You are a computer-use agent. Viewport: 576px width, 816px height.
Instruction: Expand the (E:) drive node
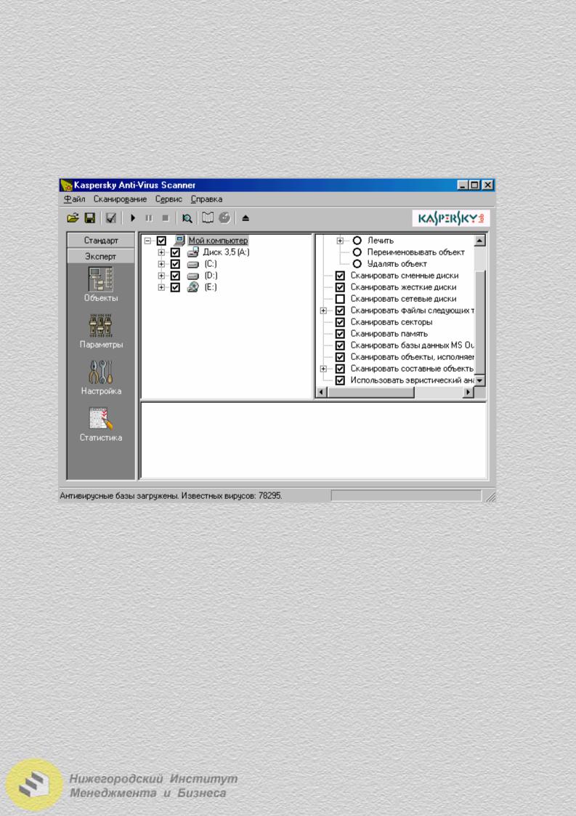161,287
